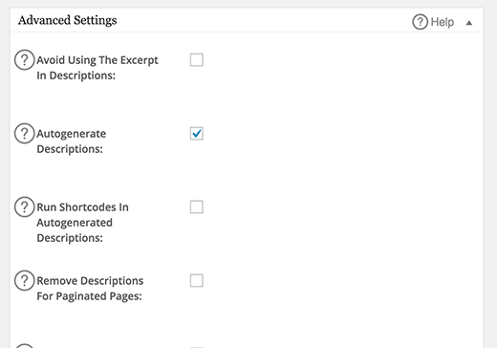Tick the cut-off checkbox at the panel bottom

tap(197, 347)
